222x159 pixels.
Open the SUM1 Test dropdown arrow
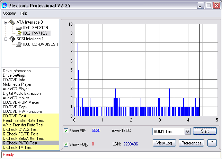click(x=187, y=132)
